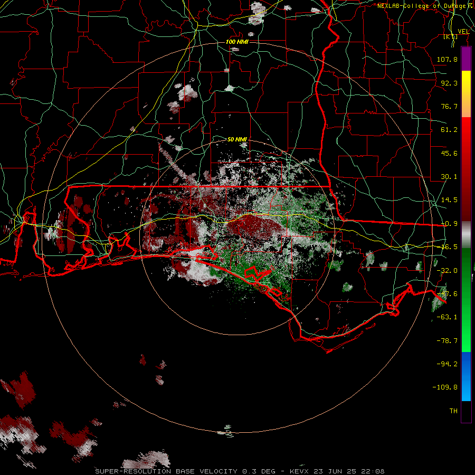Click the 30.1 value on velocity scale
The height and width of the screenshot is (475, 475).
click(449, 177)
